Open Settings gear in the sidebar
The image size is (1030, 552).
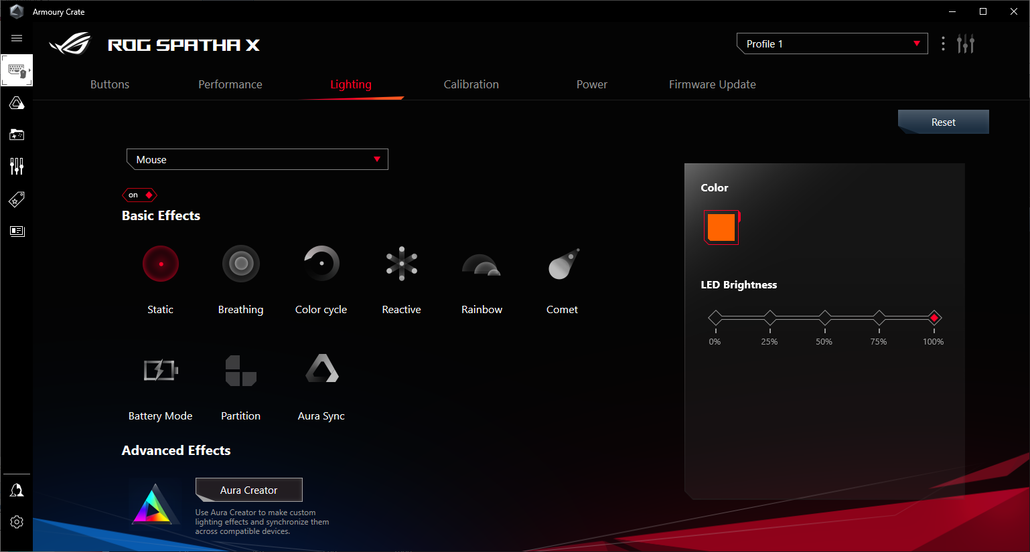[17, 522]
